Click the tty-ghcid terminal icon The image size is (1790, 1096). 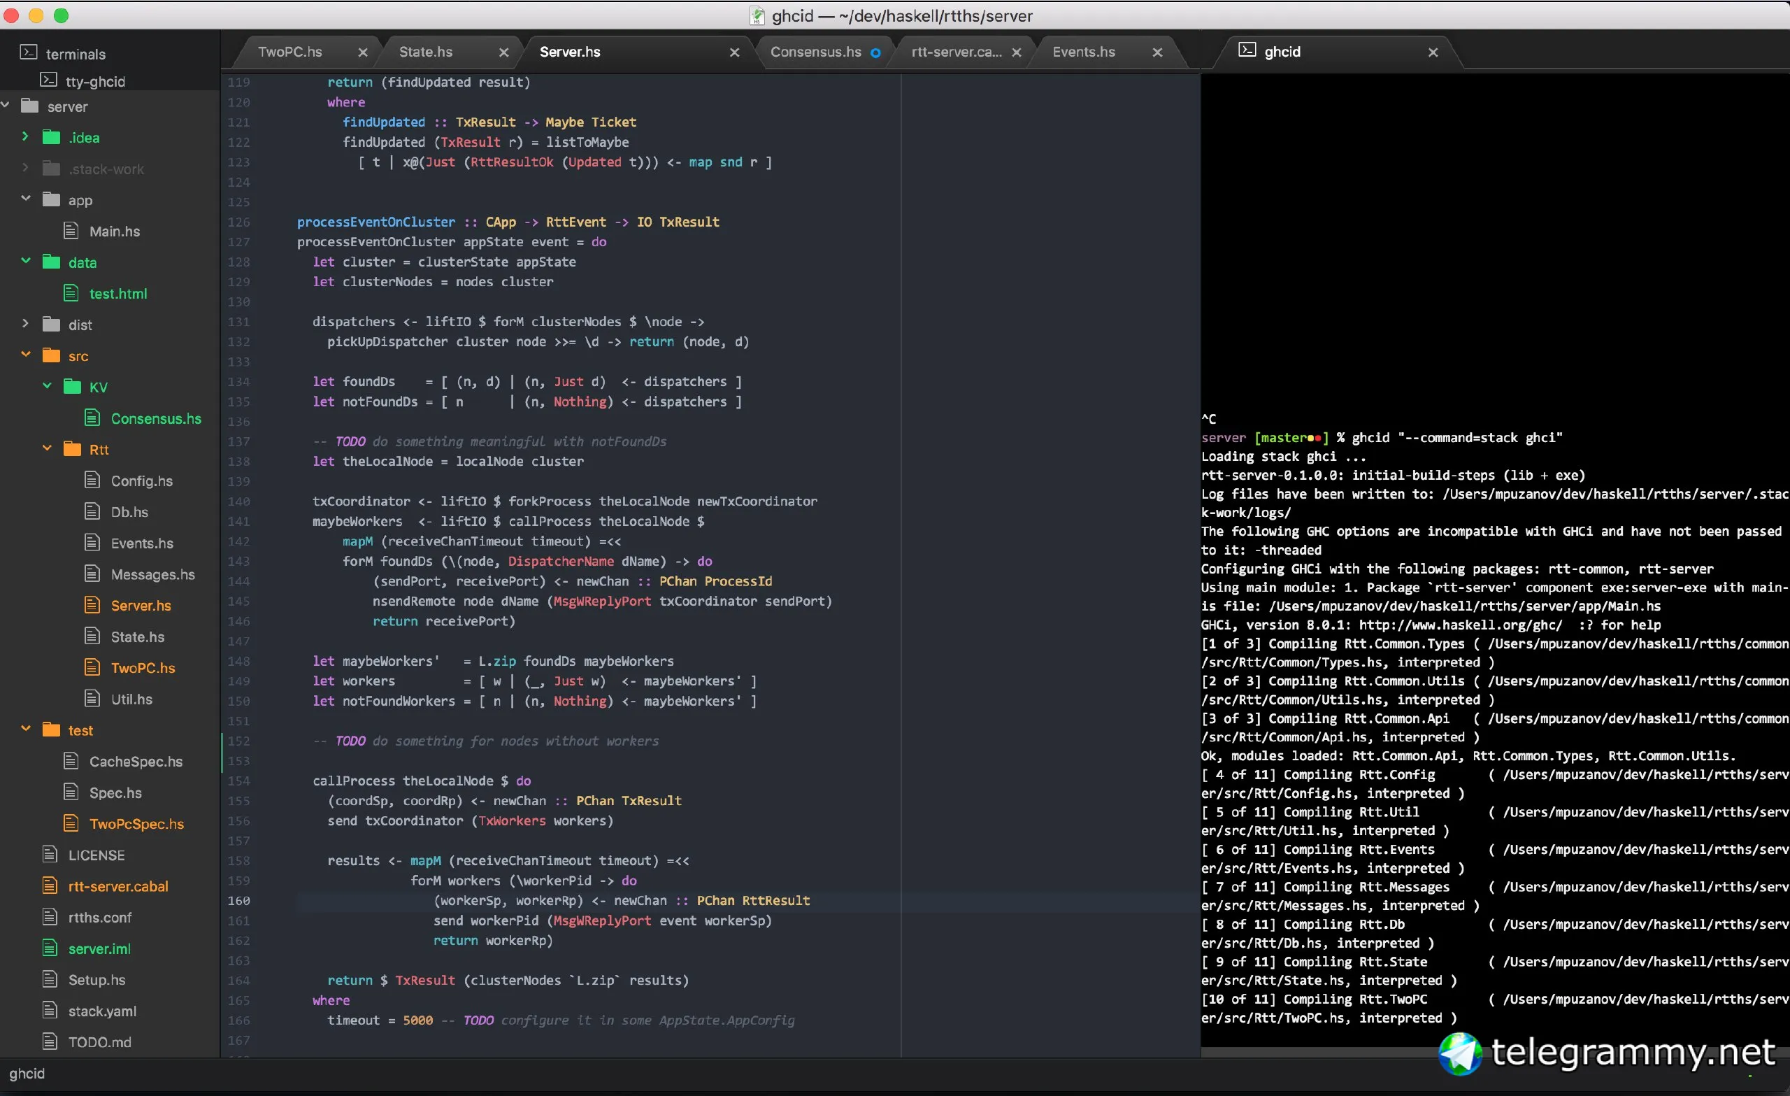click(48, 80)
